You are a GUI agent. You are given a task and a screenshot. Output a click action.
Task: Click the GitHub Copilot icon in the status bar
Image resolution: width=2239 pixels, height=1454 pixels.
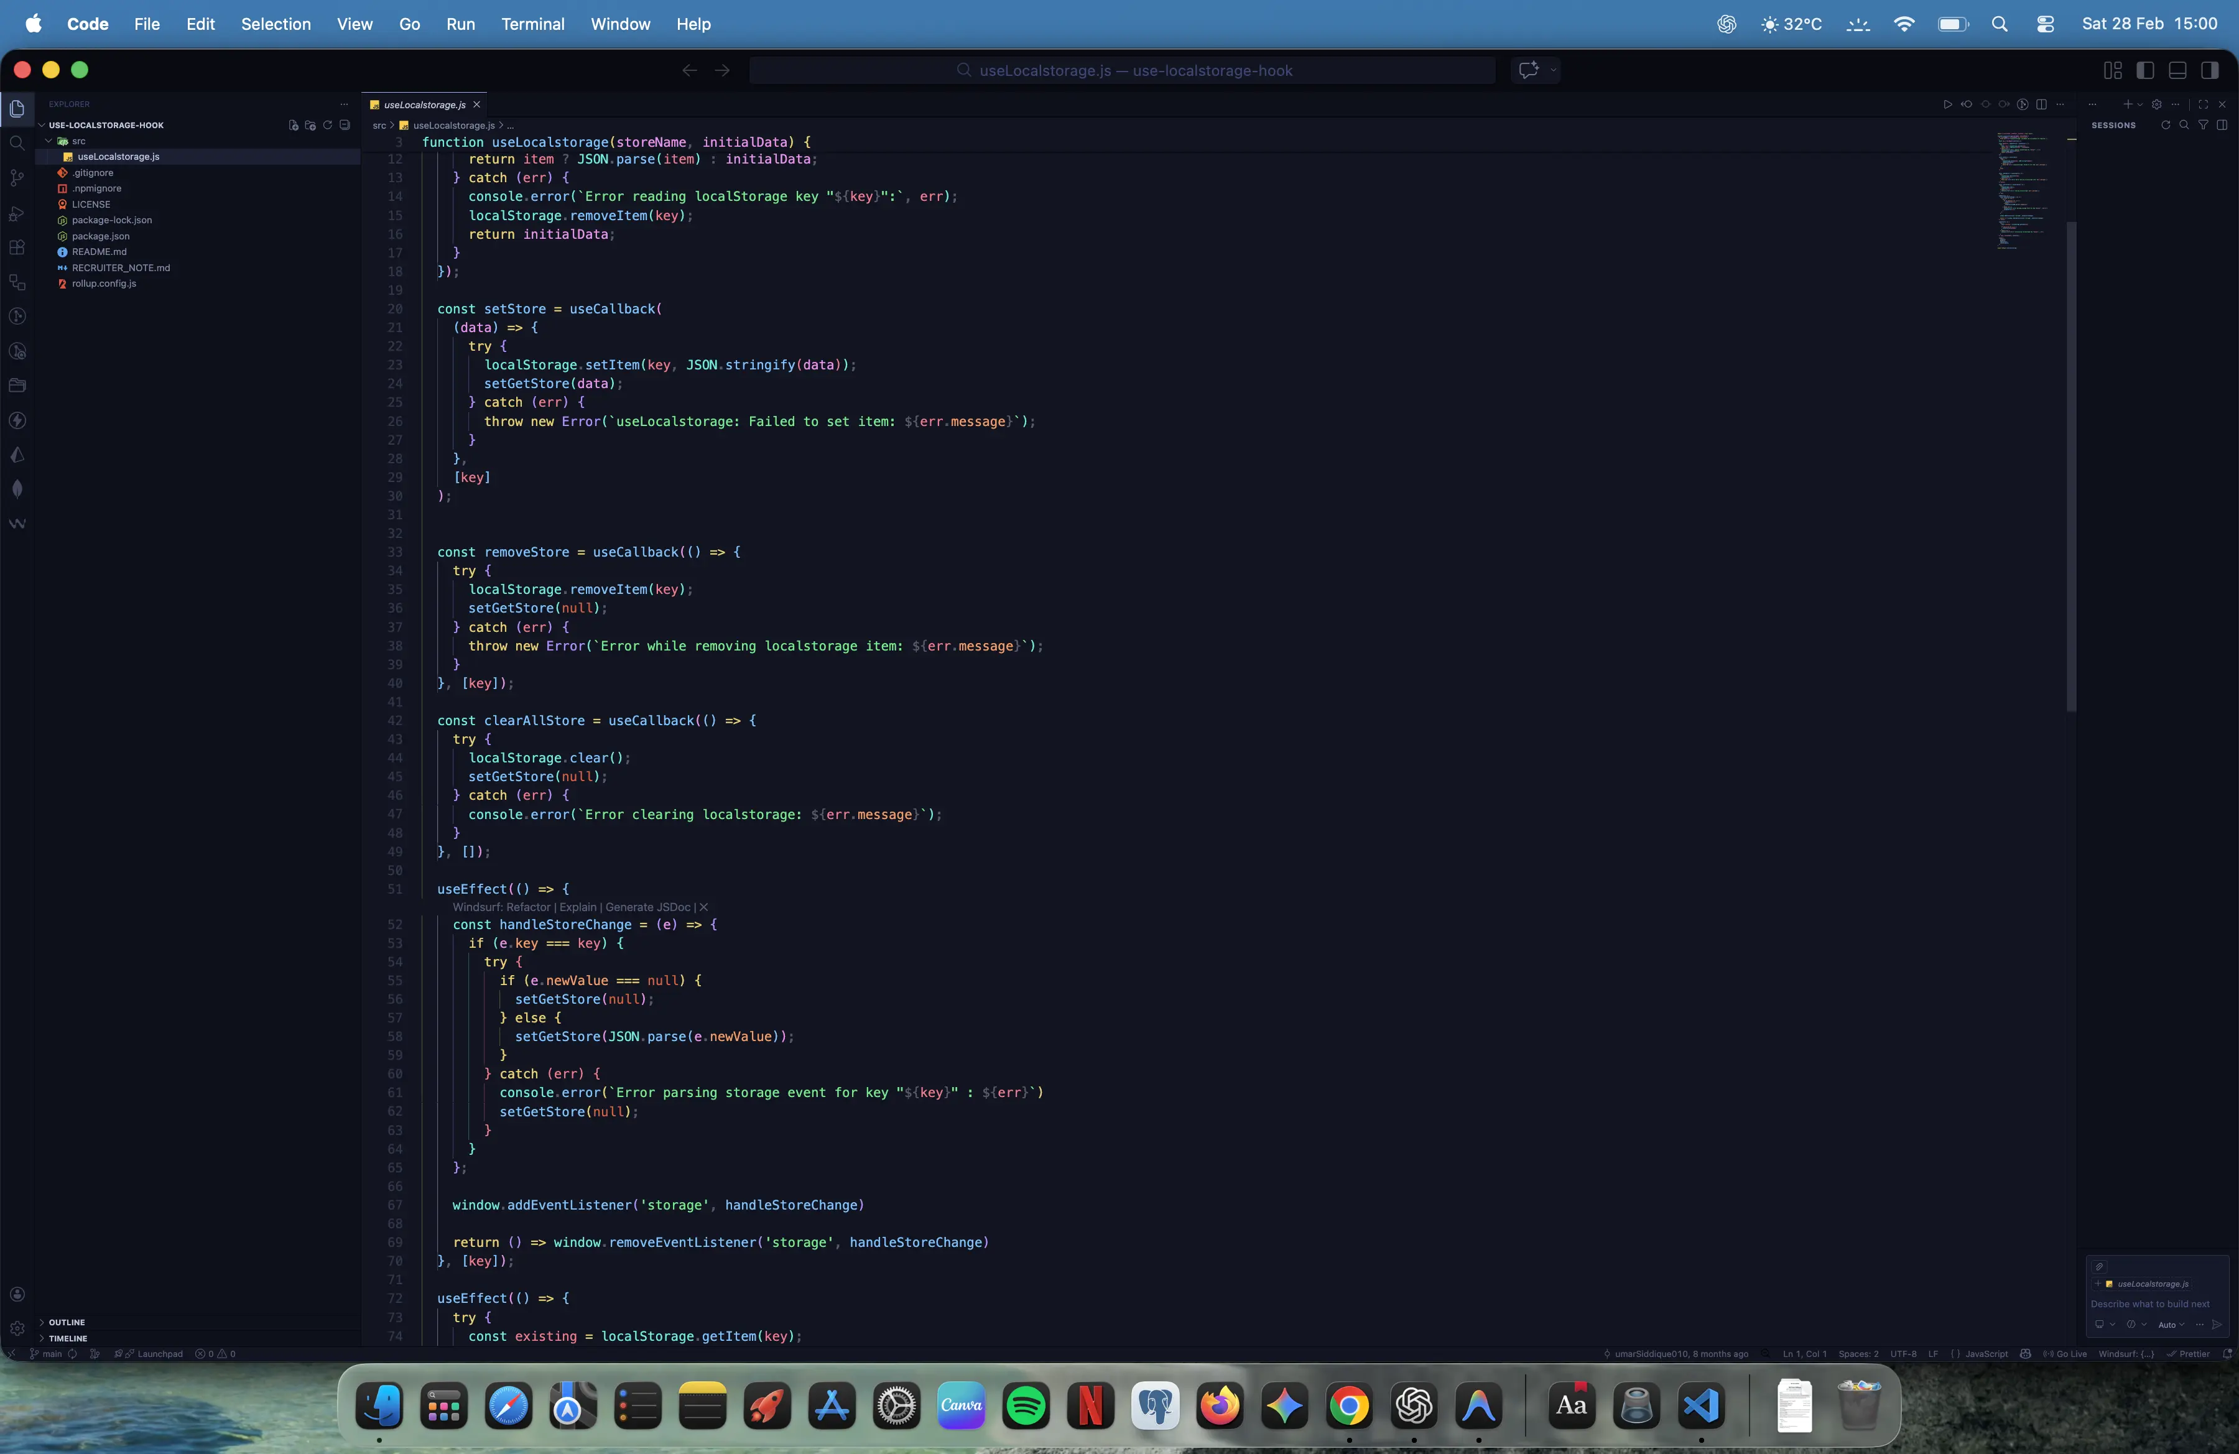[2026, 1354]
